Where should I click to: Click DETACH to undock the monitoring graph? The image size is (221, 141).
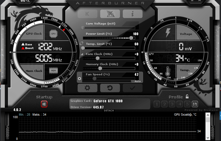click(109, 111)
